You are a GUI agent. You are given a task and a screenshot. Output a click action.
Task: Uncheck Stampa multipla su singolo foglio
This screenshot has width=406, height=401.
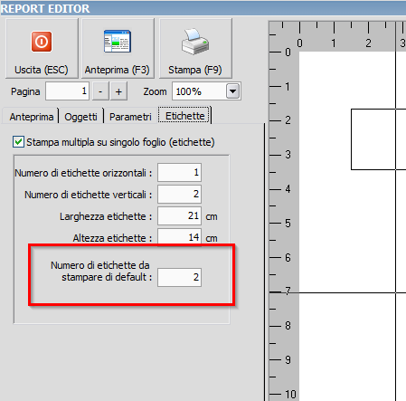point(18,142)
